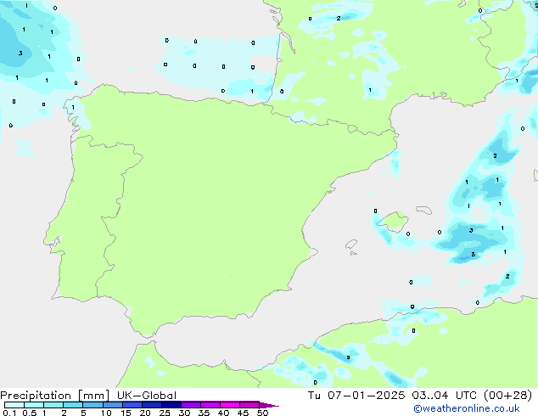Screen dimensions: 538x416
Task: Select the 5–10 mm legend color swatch
Action: coord(92,405)
